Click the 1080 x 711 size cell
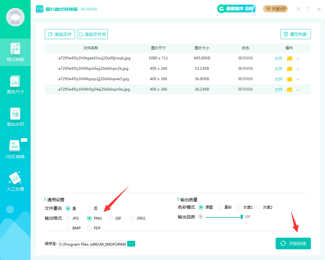Image resolution: width=325 pixels, height=260 pixels. pos(158,58)
